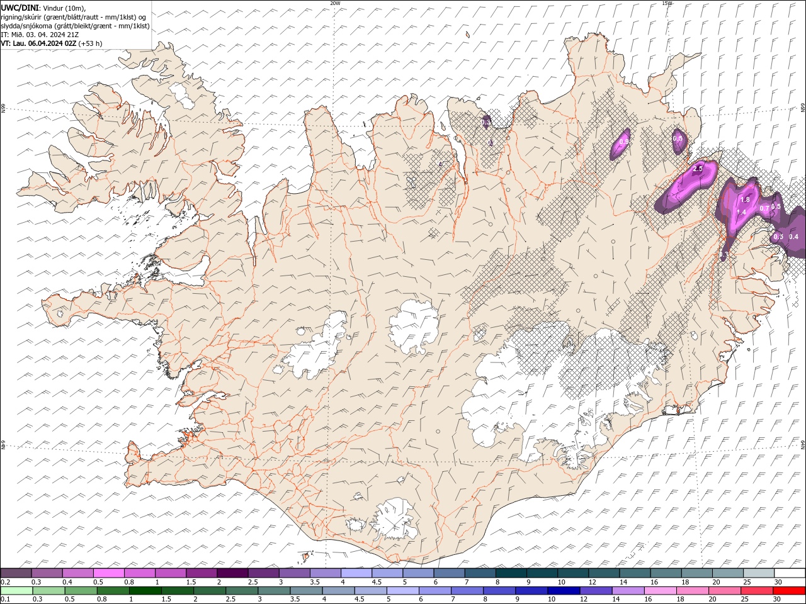
Task: Click the 15W longitude label
Action: [667, 3]
